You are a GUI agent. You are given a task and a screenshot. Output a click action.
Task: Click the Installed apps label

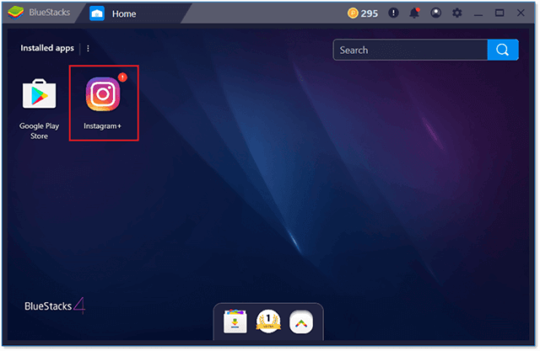47,48
